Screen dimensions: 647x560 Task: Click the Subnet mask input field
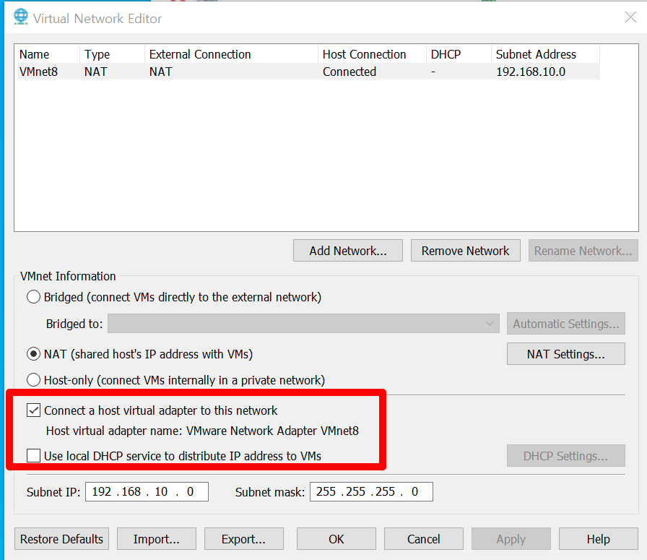pyautogui.click(x=371, y=491)
